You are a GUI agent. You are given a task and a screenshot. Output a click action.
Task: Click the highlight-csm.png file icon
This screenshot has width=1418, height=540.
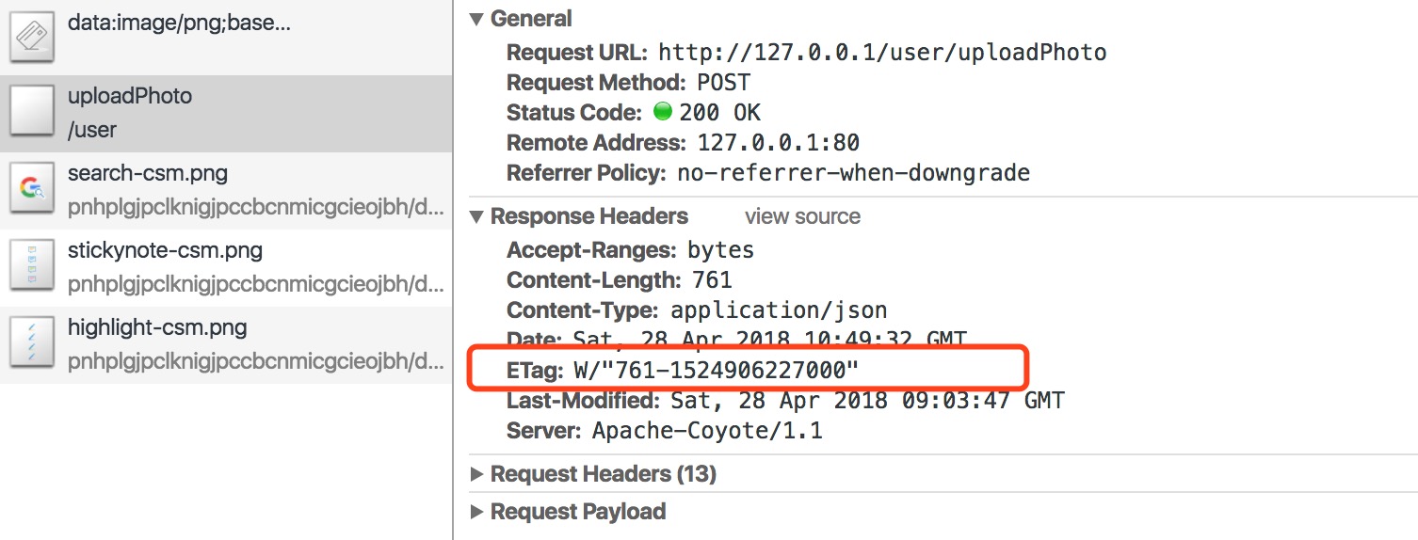tap(33, 344)
